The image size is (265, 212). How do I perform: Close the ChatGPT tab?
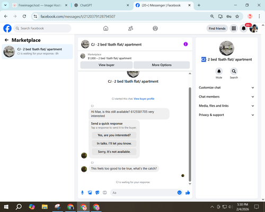point(128,5)
